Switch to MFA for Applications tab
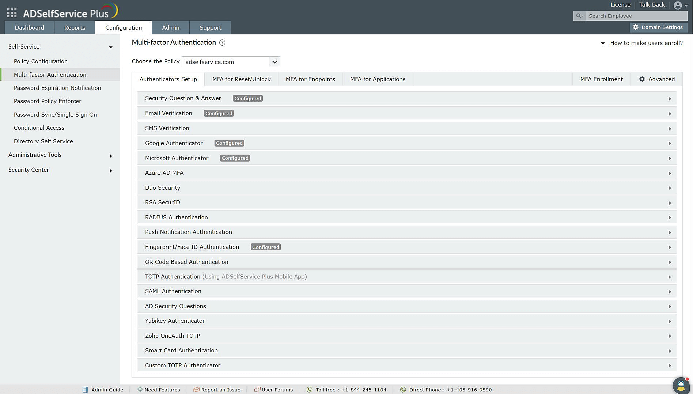 coord(378,79)
